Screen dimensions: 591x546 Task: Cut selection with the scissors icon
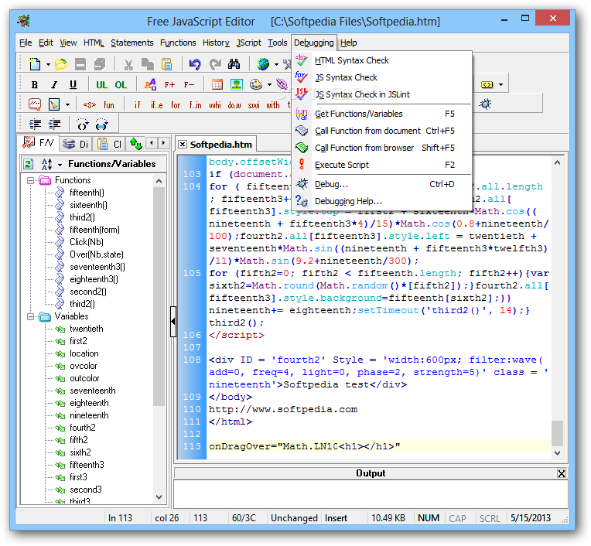[128, 64]
